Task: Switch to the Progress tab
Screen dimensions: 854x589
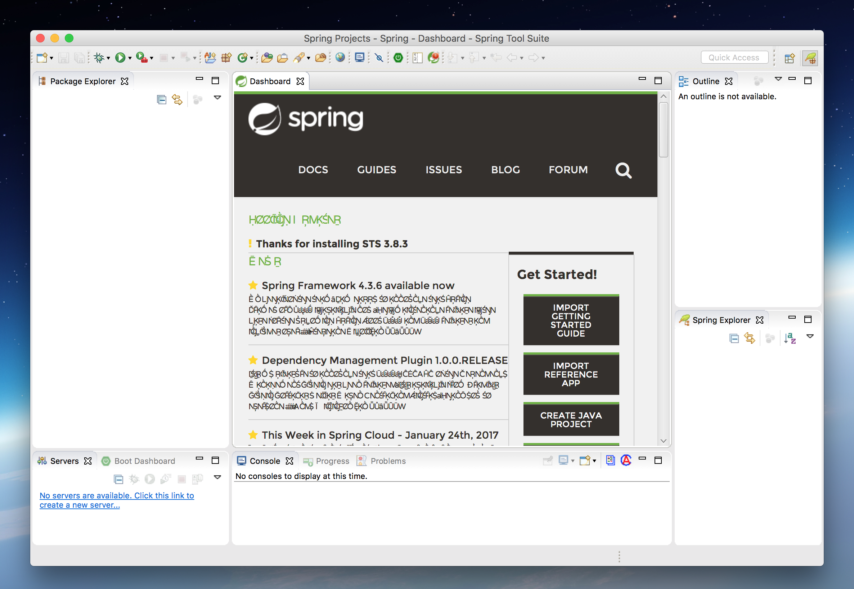Action: click(326, 461)
